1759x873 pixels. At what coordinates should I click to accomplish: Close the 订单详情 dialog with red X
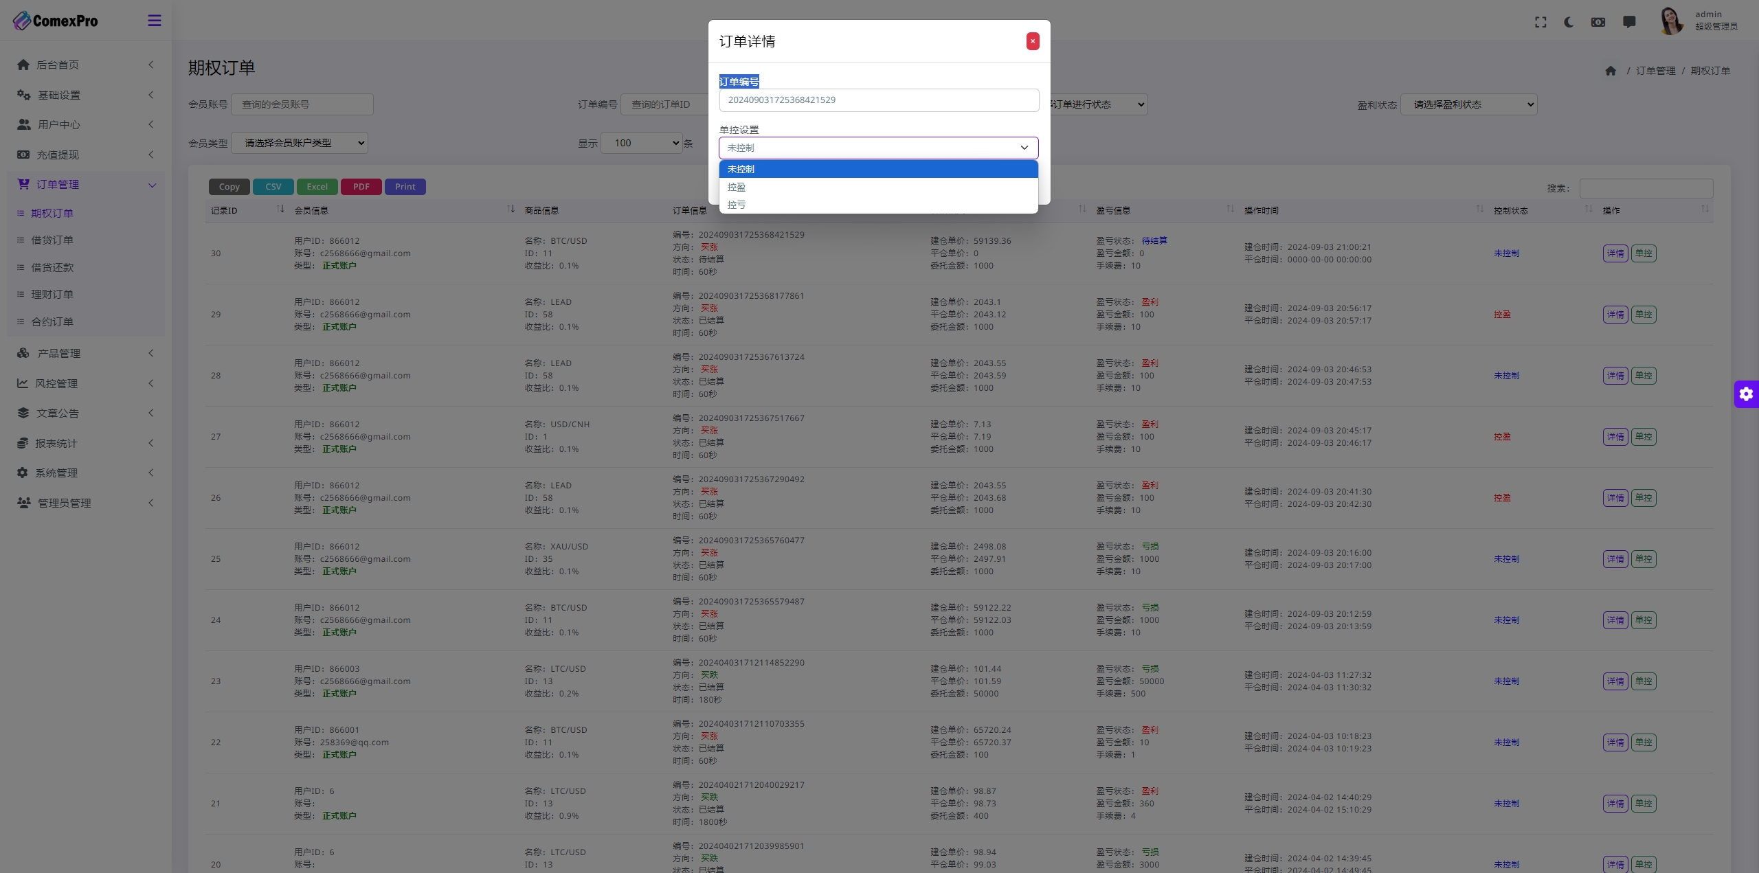[x=1032, y=41]
